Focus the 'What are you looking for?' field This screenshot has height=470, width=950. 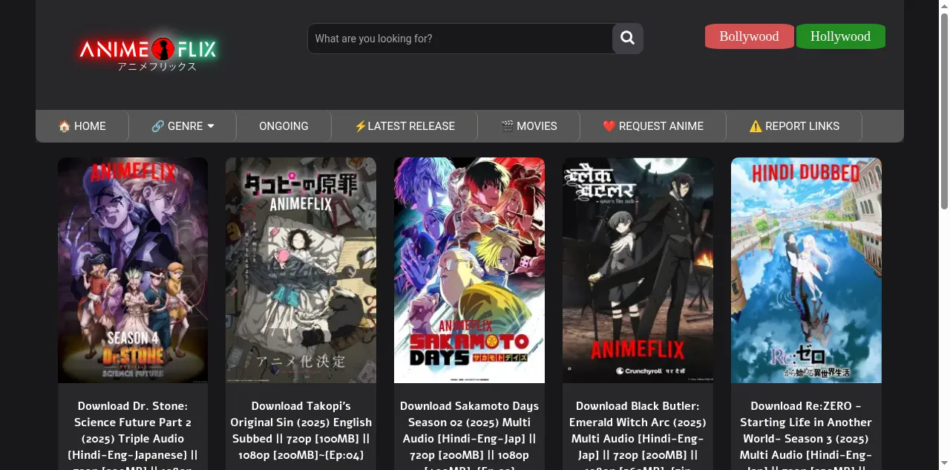point(459,39)
